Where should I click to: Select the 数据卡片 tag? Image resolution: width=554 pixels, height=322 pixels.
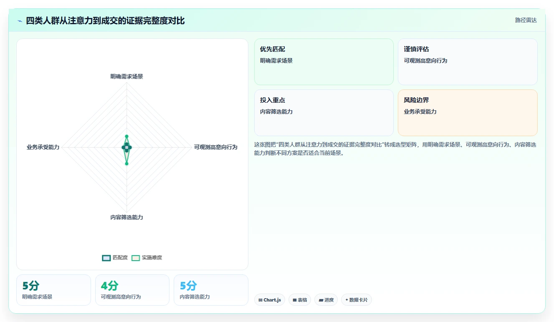[x=357, y=300]
